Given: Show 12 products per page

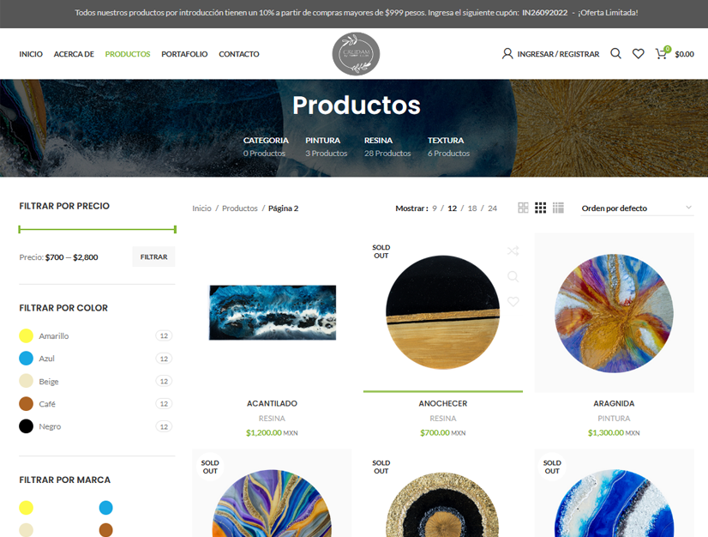Looking at the screenshot, I should (452, 208).
